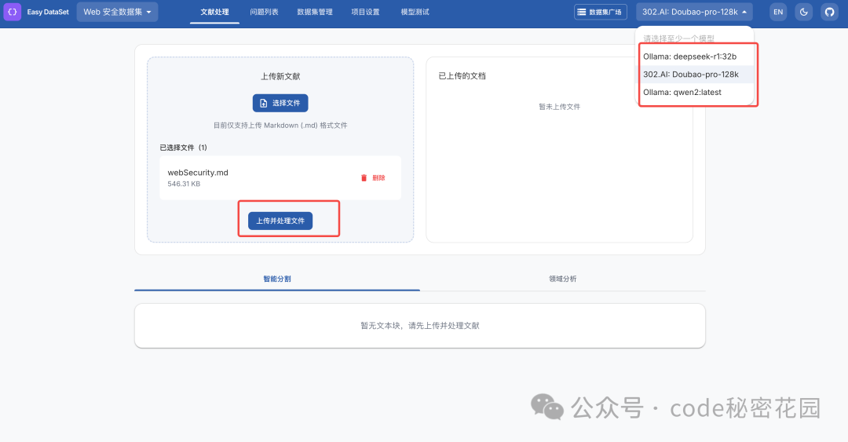Open the Web 安全数据集 project dropdown

click(x=117, y=12)
